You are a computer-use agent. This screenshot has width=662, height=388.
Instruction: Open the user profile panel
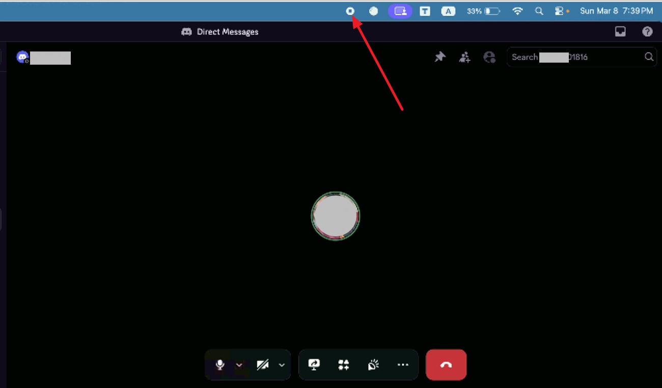[489, 57]
